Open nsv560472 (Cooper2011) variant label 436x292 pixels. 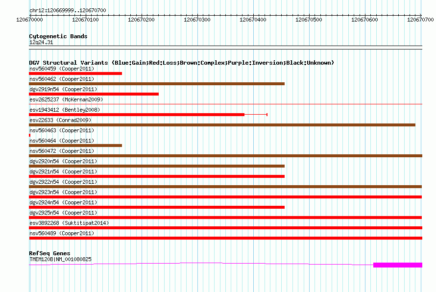[x=62, y=151]
